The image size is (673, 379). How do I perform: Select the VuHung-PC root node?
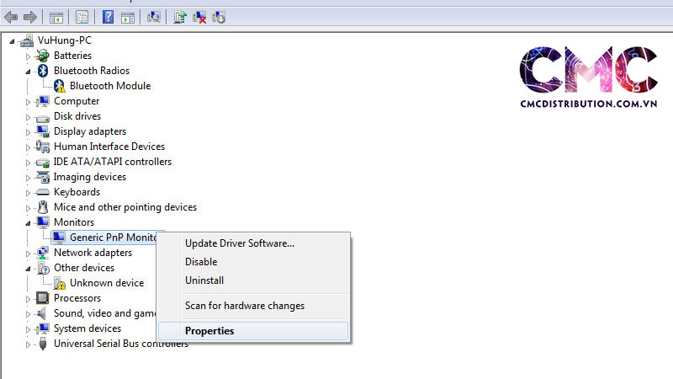point(64,40)
